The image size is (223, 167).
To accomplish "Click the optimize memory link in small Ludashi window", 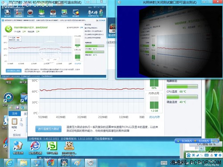I will (x=78, y=64).
